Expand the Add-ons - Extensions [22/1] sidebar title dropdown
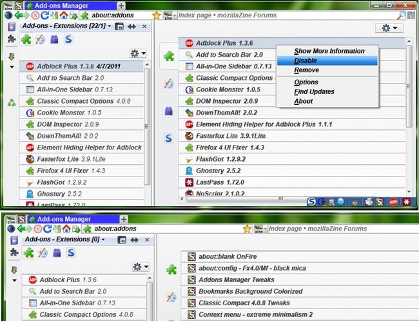The image size is (419, 322). [x=110, y=26]
